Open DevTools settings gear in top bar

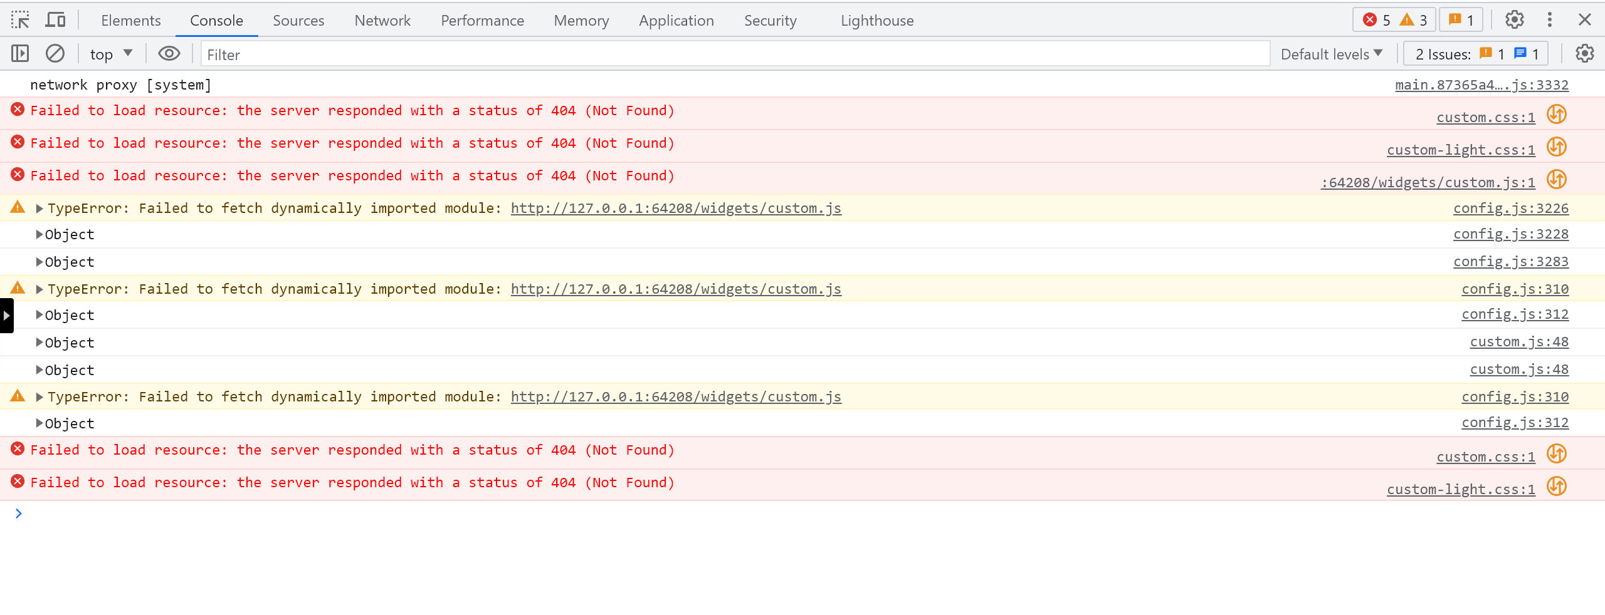tap(1514, 20)
